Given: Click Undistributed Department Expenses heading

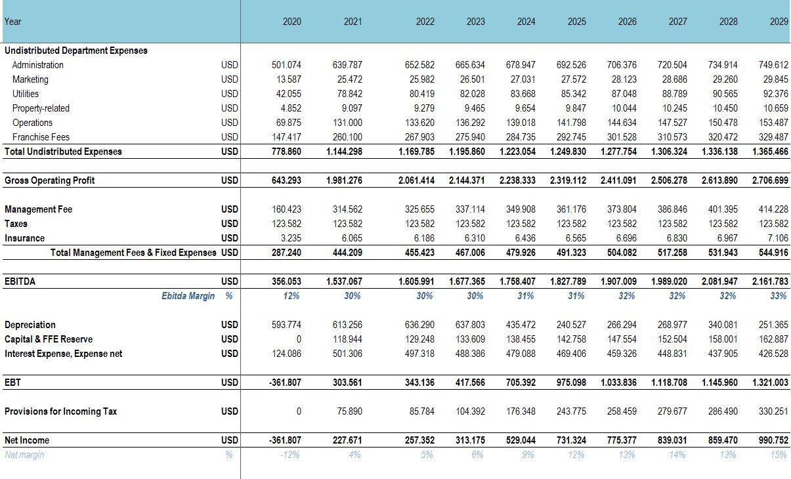Looking at the screenshot, I should [76, 51].
